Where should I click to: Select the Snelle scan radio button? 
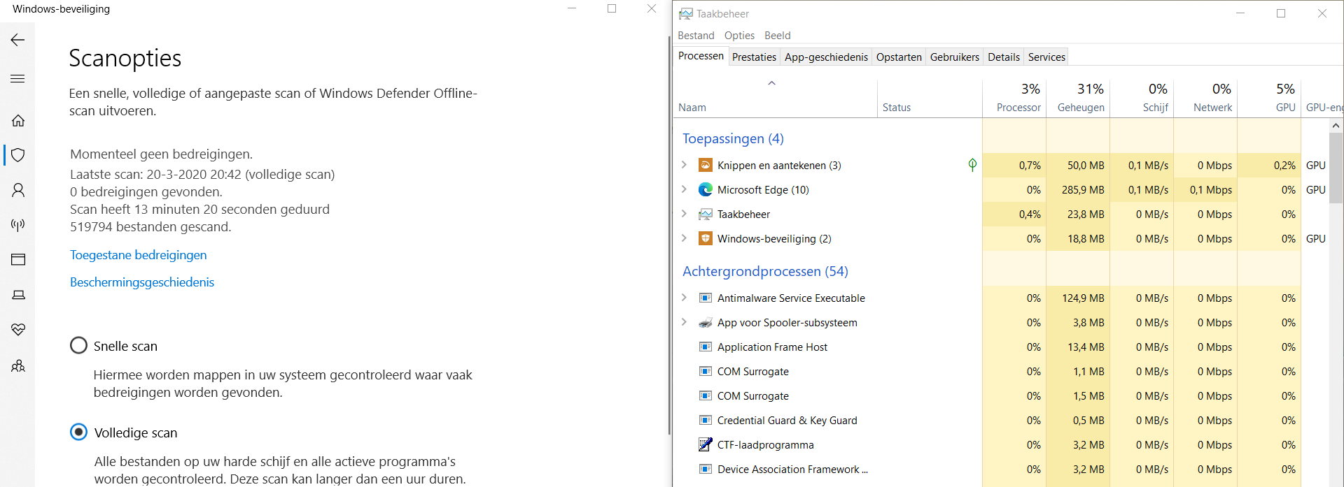(79, 346)
